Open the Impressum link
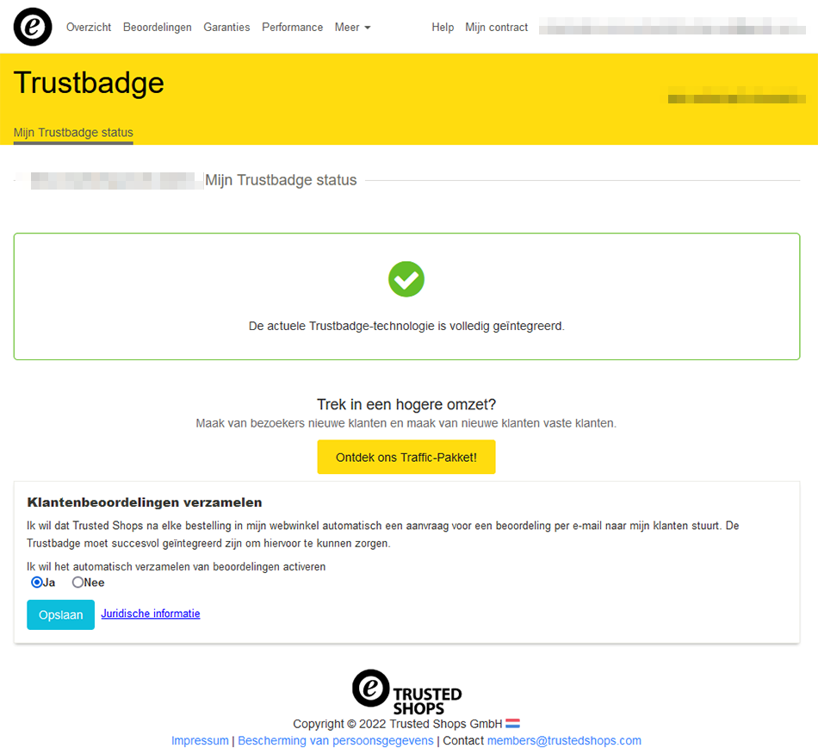 click(x=200, y=741)
